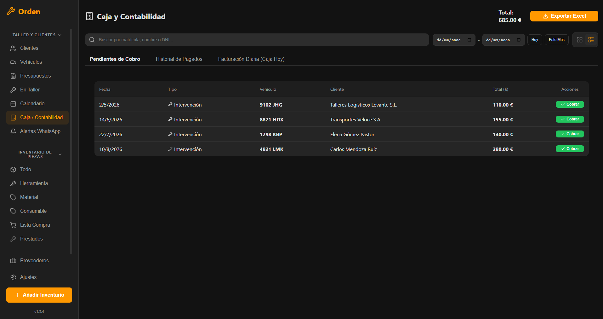Open Presupuestos document icon
603x319 pixels.
(13, 76)
